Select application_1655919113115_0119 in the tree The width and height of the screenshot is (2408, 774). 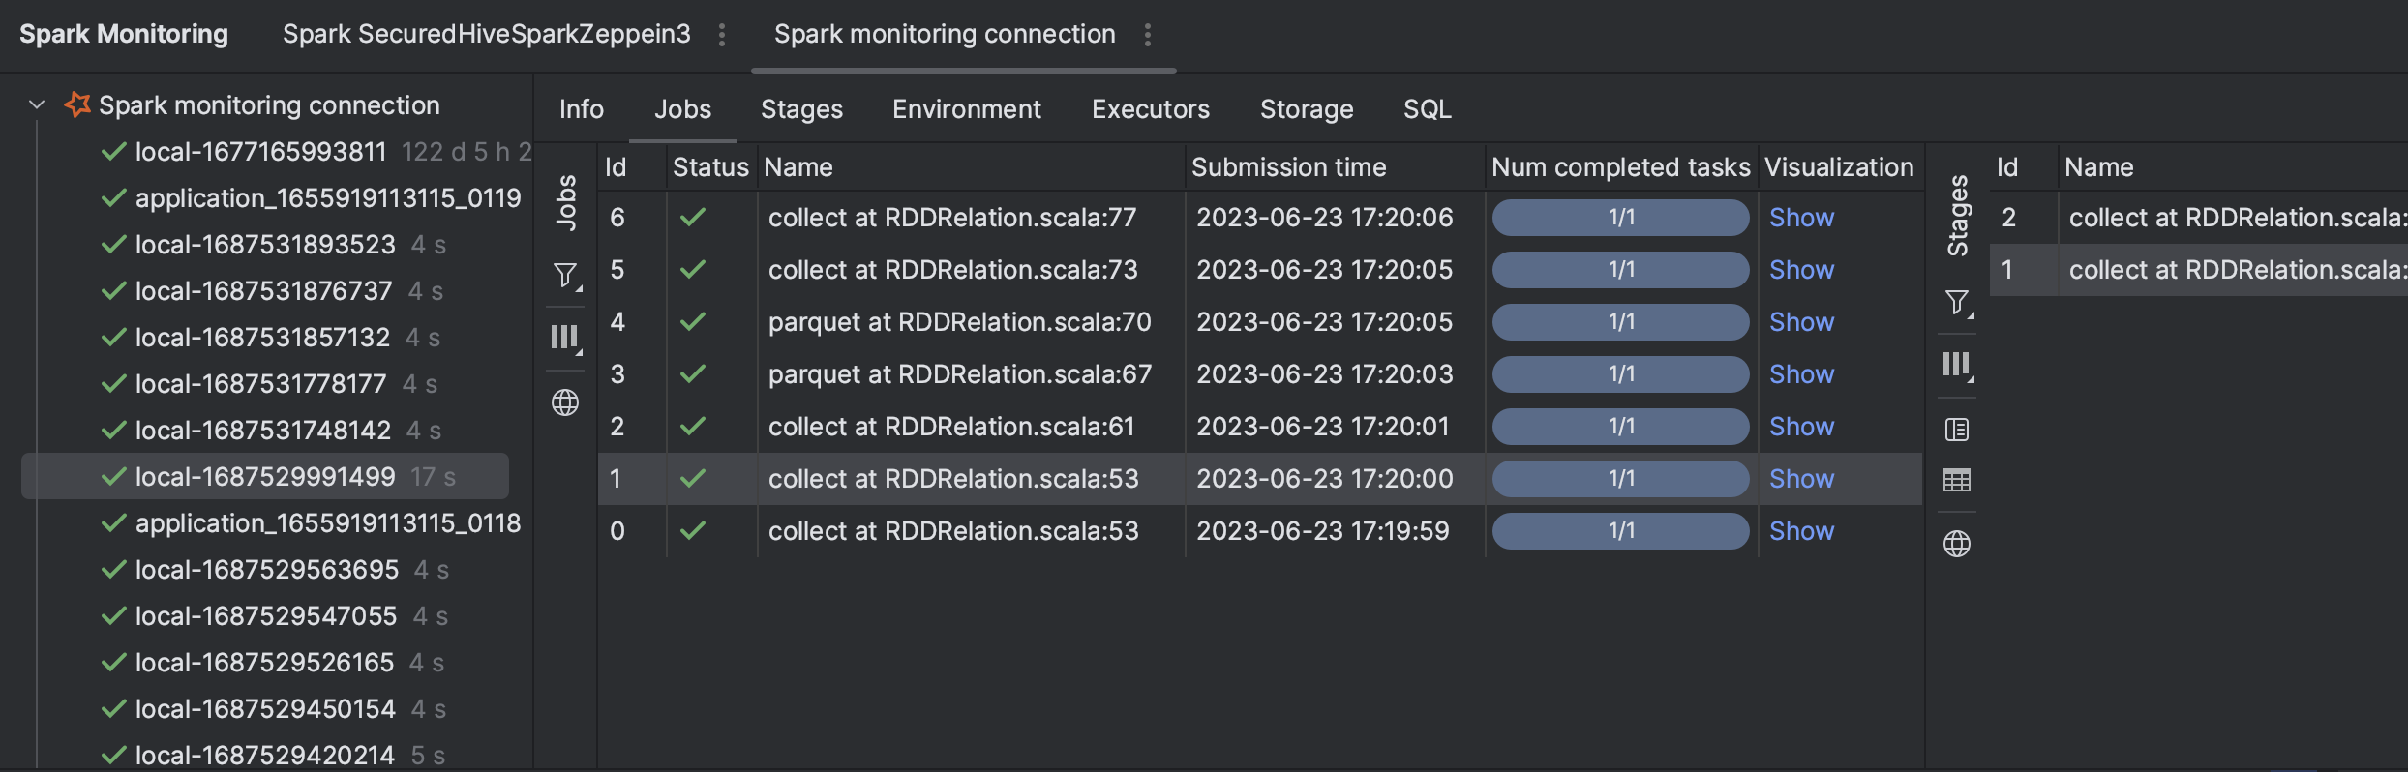coord(328,198)
